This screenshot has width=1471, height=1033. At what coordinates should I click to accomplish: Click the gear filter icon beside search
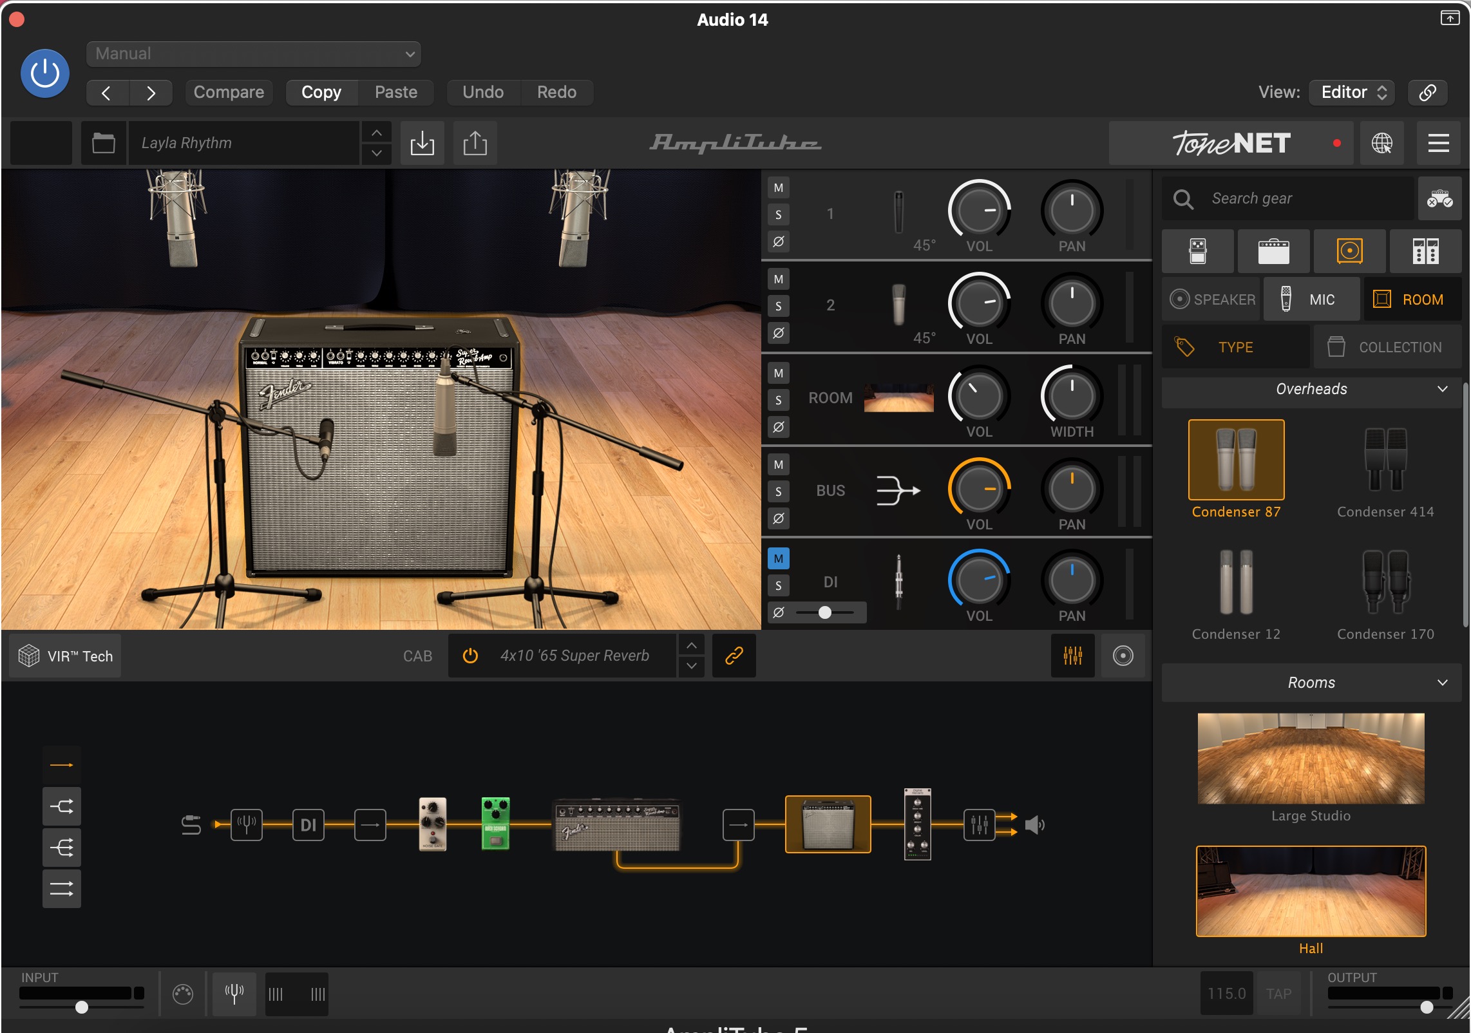pyautogui.click(x=1439, y=198)
